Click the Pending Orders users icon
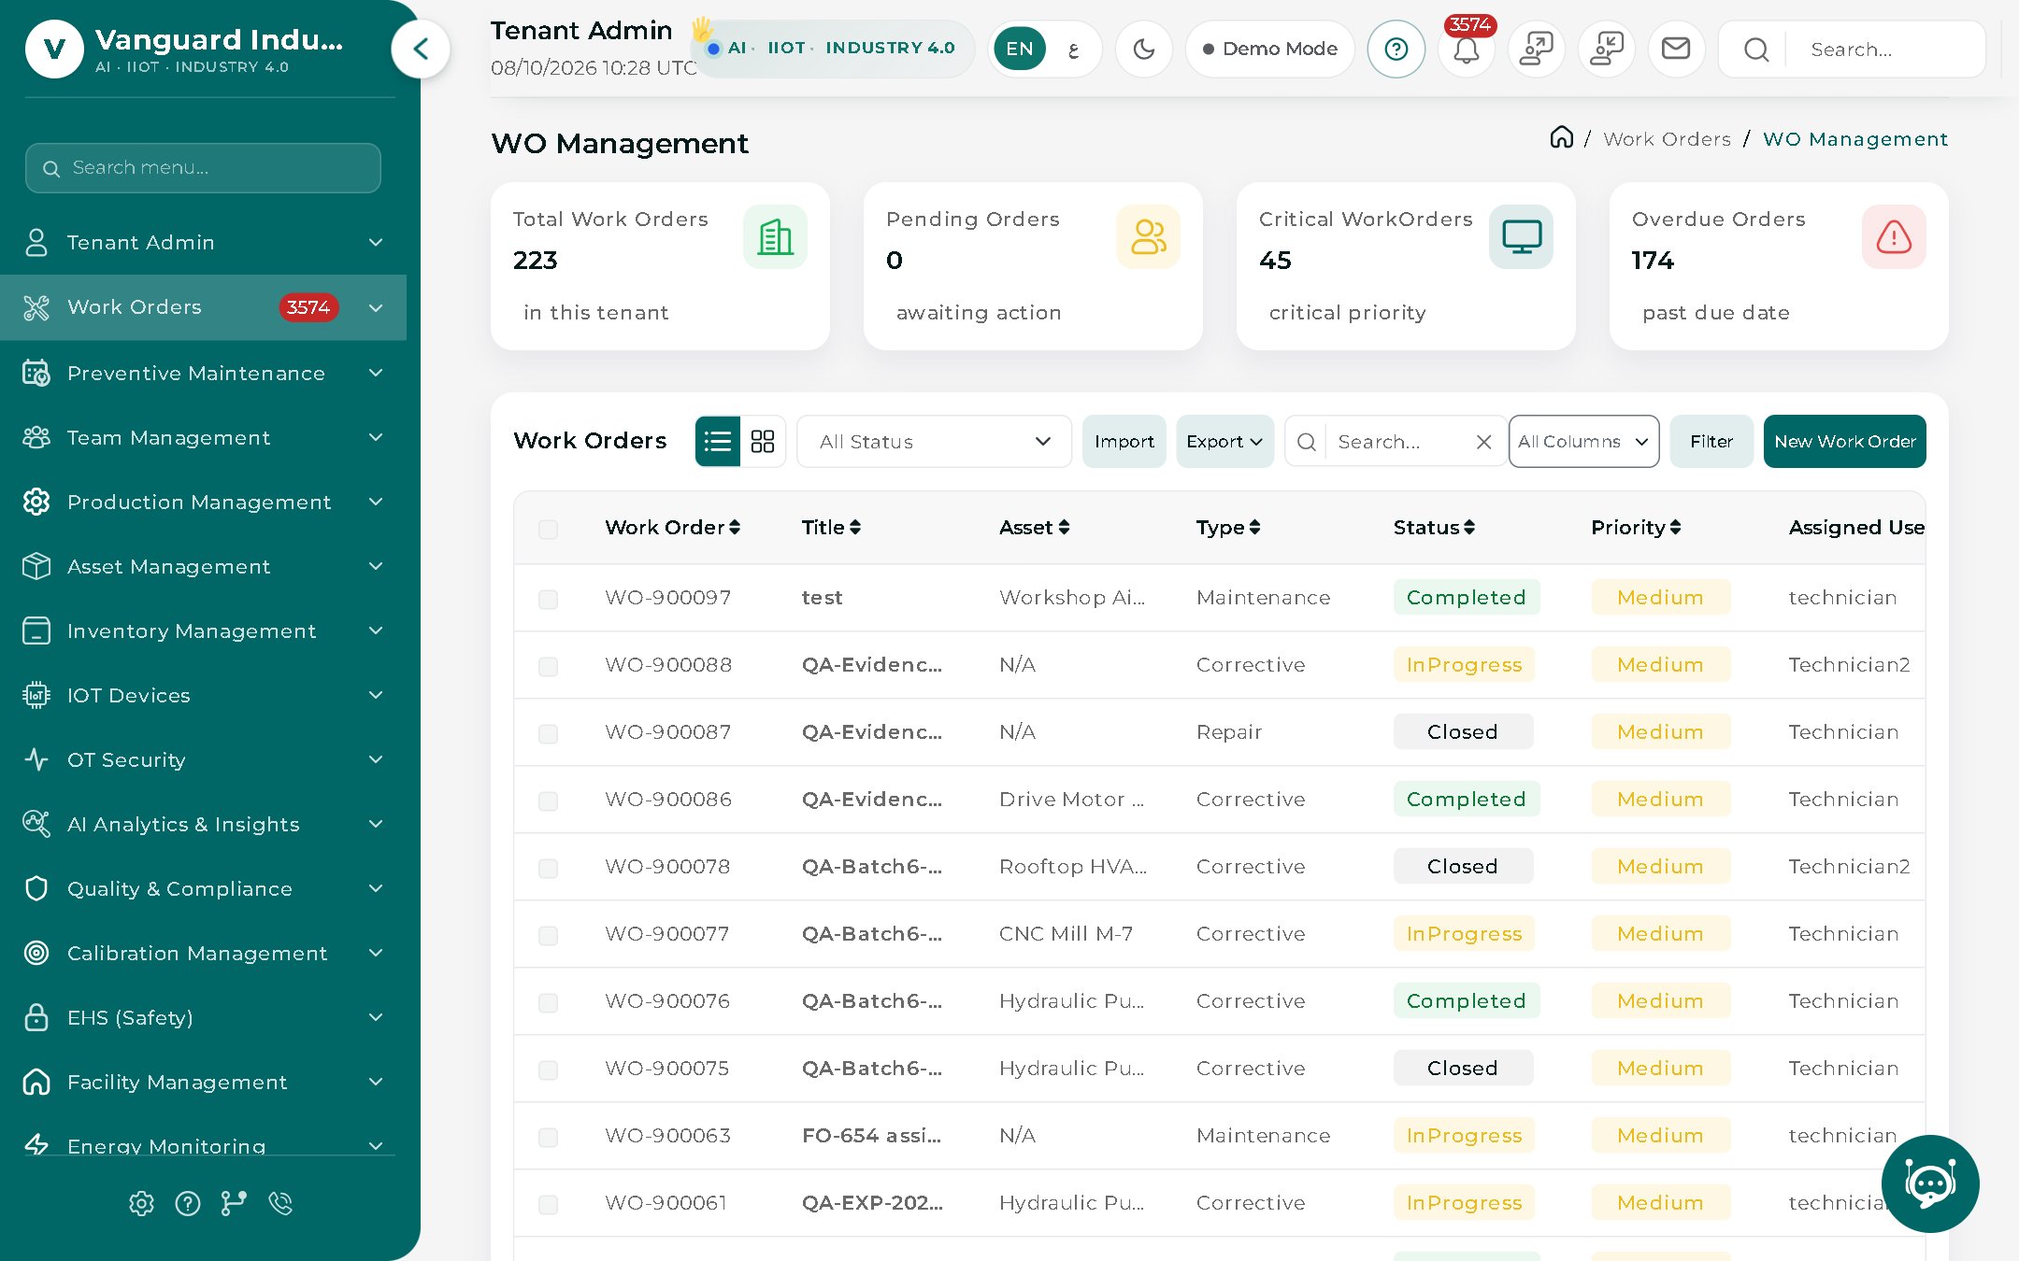 [1148, 236]
